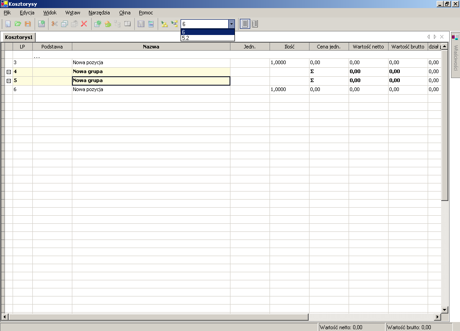Open the Pomoc menu

pos(146,13)
